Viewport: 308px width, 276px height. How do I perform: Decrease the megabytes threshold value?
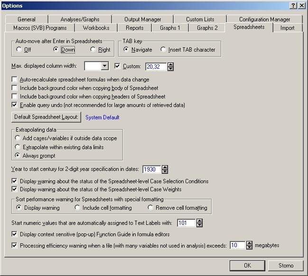[249, 247]
